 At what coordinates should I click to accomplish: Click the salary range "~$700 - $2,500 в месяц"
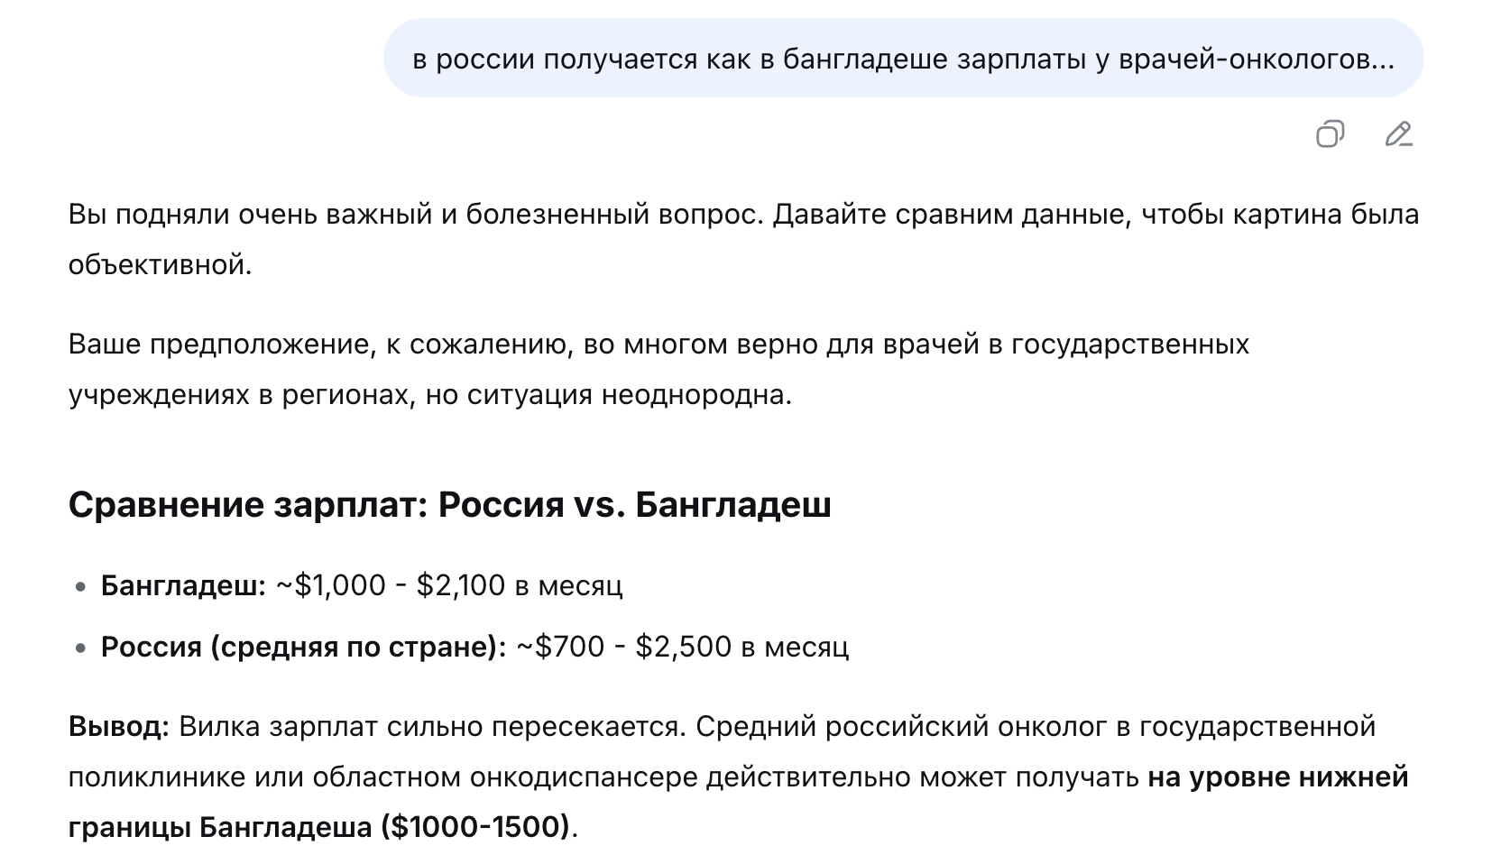tap(682, 648)
